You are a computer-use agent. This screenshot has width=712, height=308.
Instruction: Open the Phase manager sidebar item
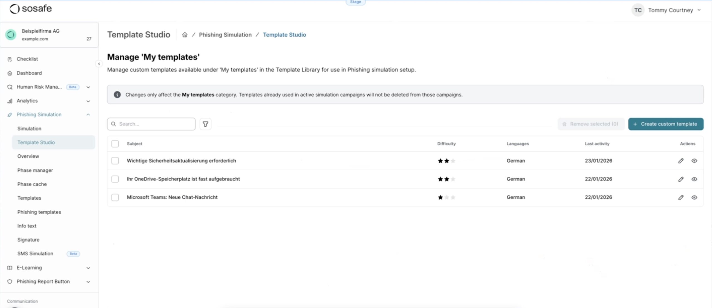(x=35, y=170)
